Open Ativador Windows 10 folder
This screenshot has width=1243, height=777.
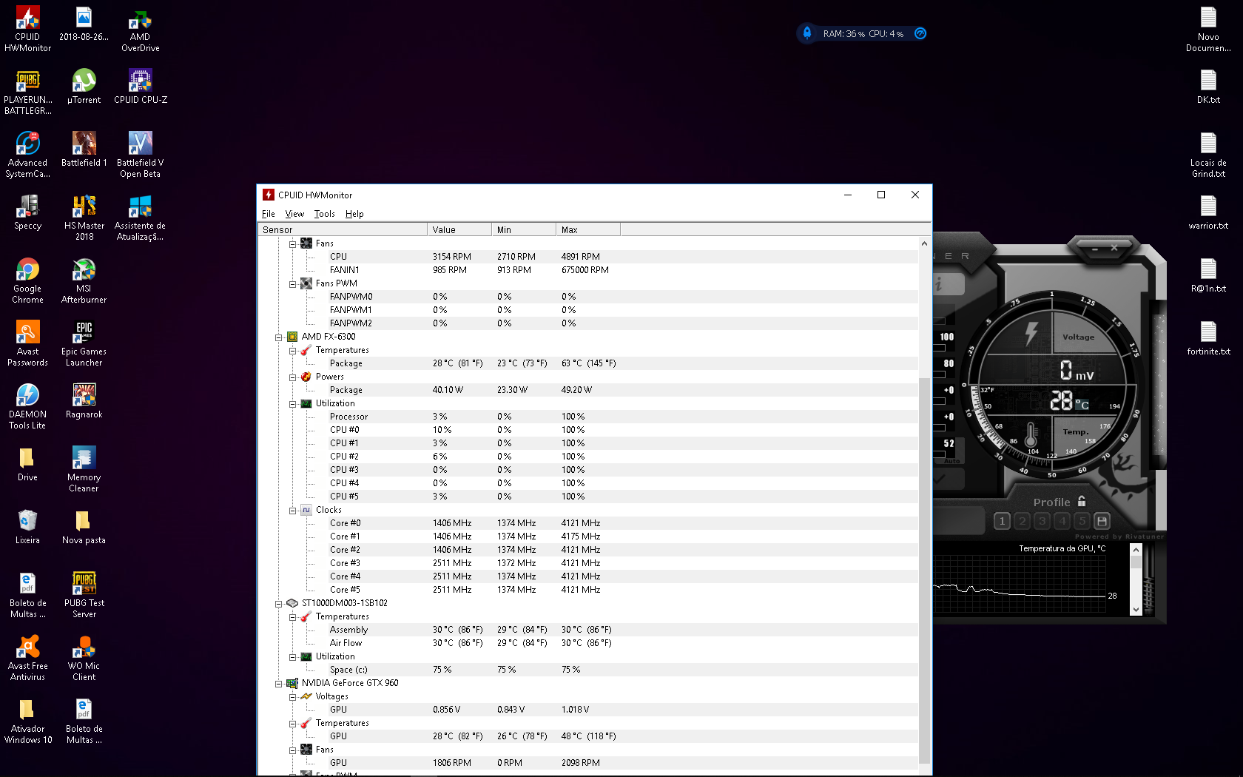[27, 721]
